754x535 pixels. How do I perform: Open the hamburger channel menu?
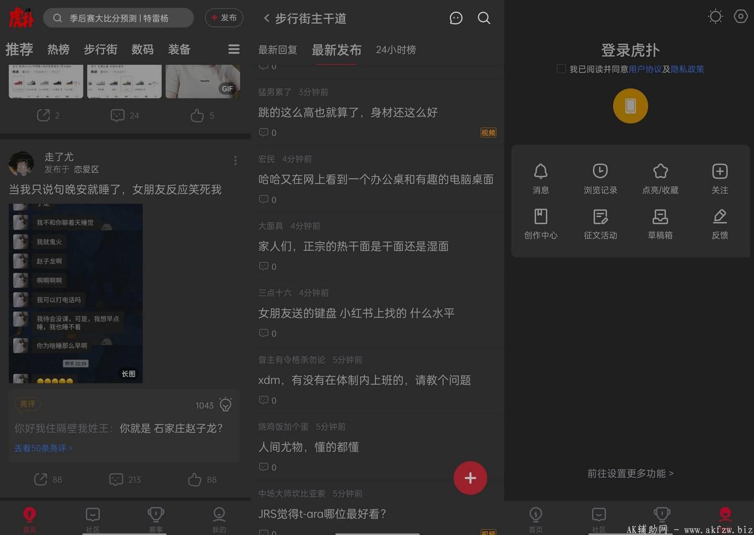coord(234,49)
